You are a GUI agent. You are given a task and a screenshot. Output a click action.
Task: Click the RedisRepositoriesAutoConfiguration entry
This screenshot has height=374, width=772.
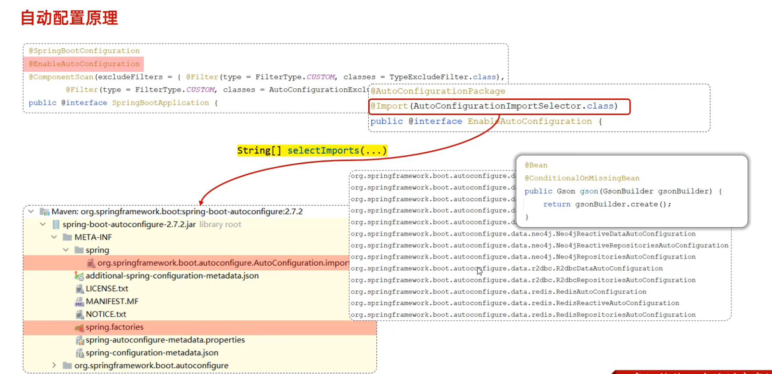523,315
